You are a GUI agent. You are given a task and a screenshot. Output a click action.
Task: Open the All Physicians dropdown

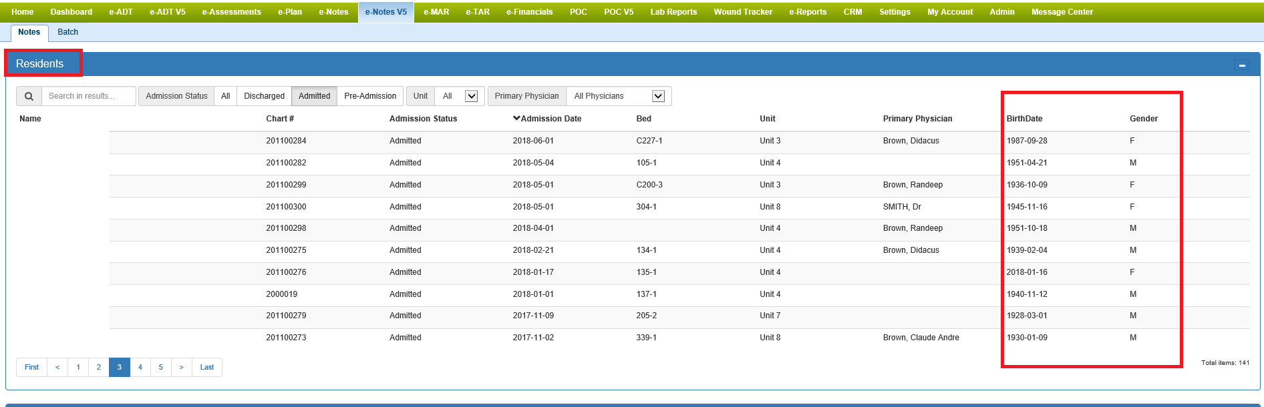658,96
